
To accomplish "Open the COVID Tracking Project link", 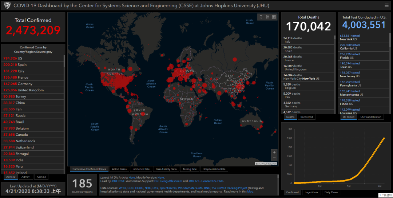I will click(229, 188).
